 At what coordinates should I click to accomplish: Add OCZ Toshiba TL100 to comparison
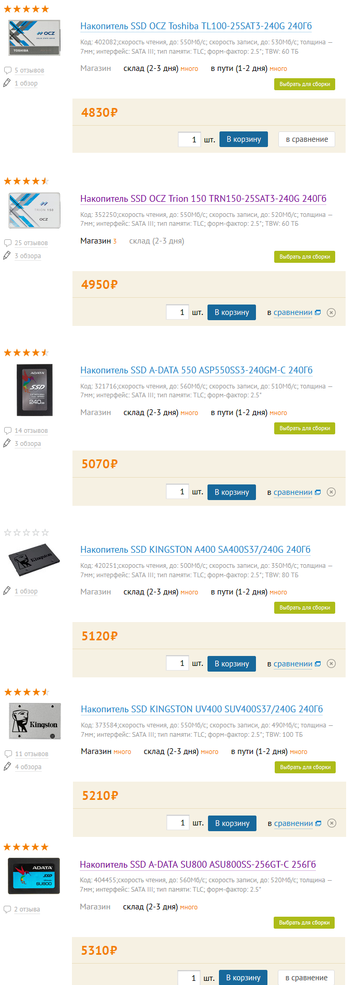click(x=307, y=139)
